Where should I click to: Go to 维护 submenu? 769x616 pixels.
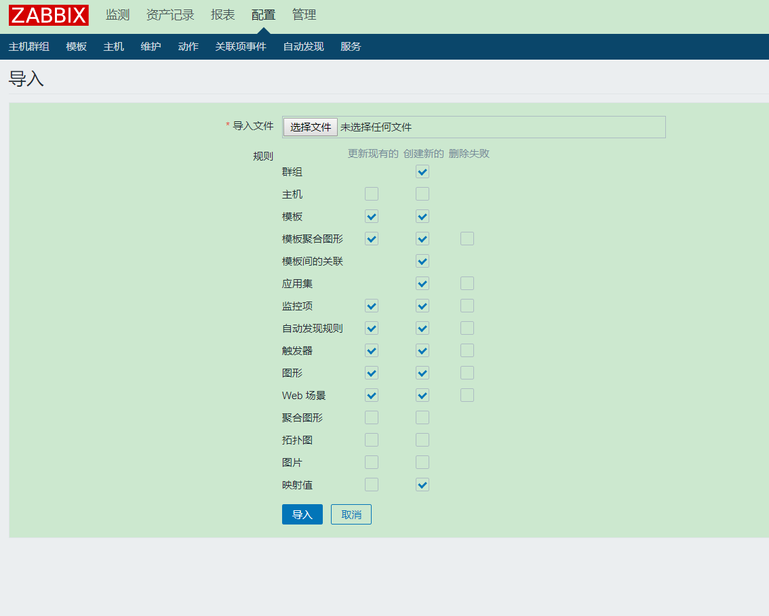pyautogui.click(x=151, y=47)
